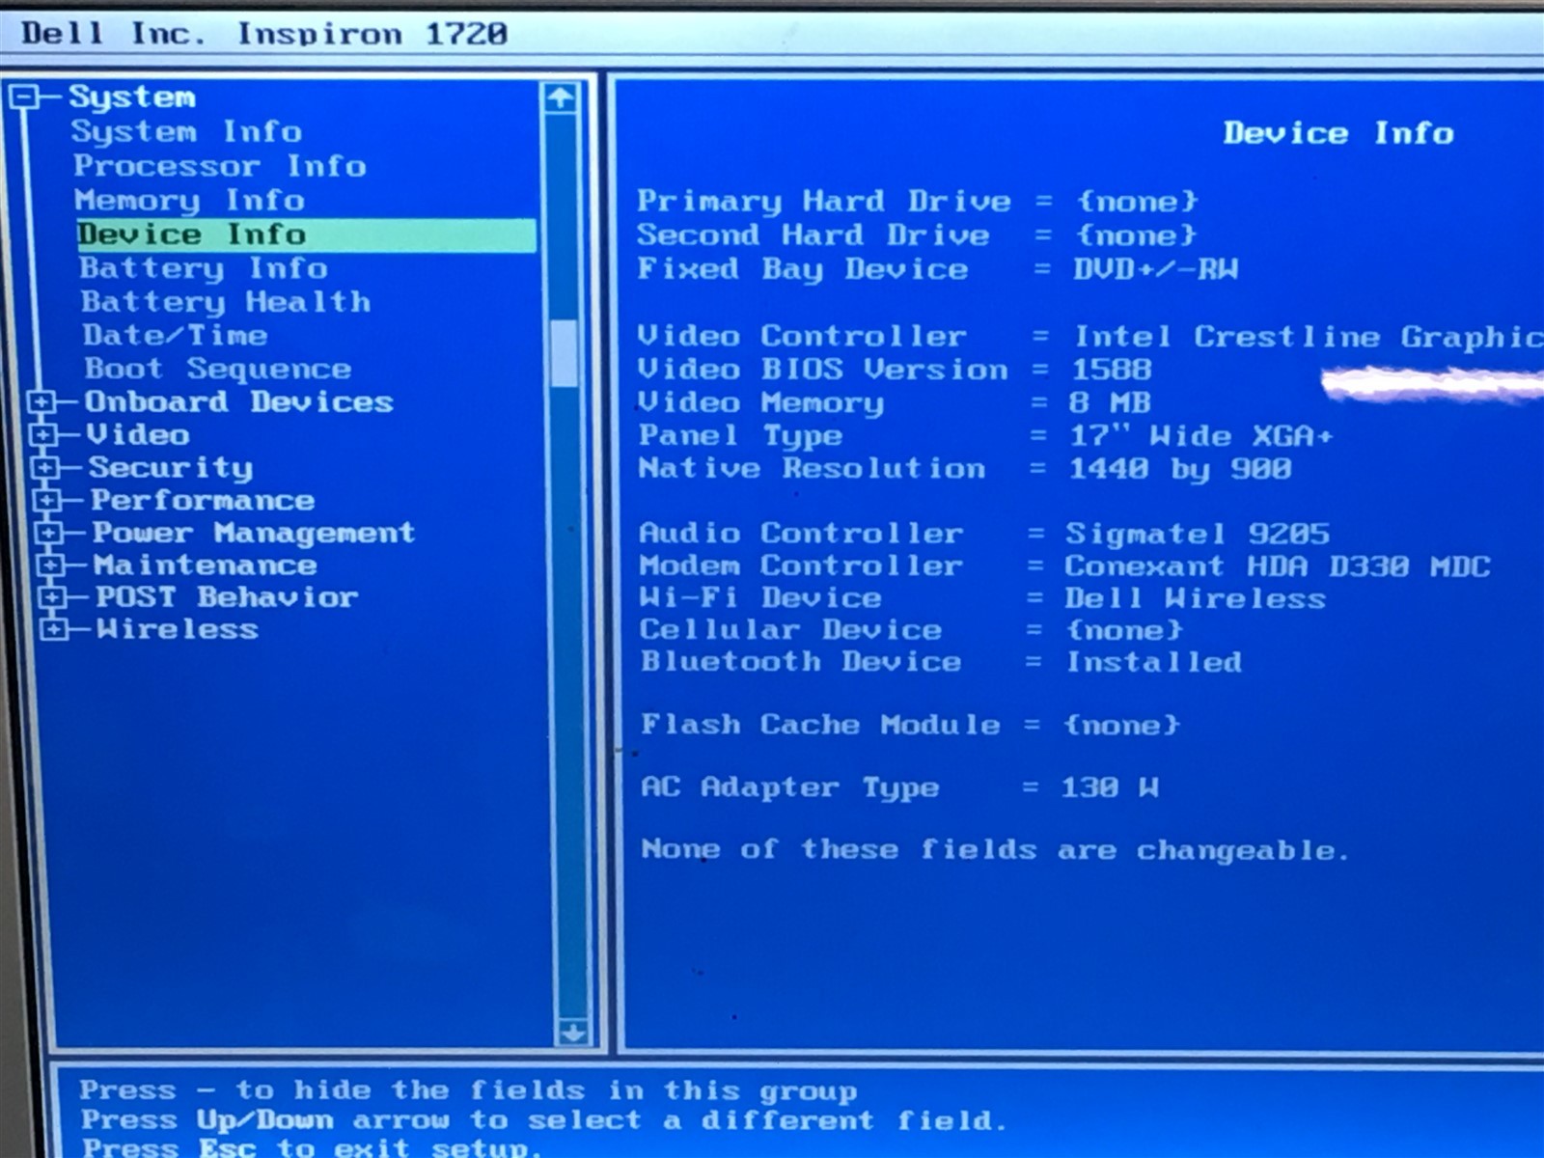Click the 'None of these fields are changeable' note
1544x1158 pixels.
(x=995, y=849)
